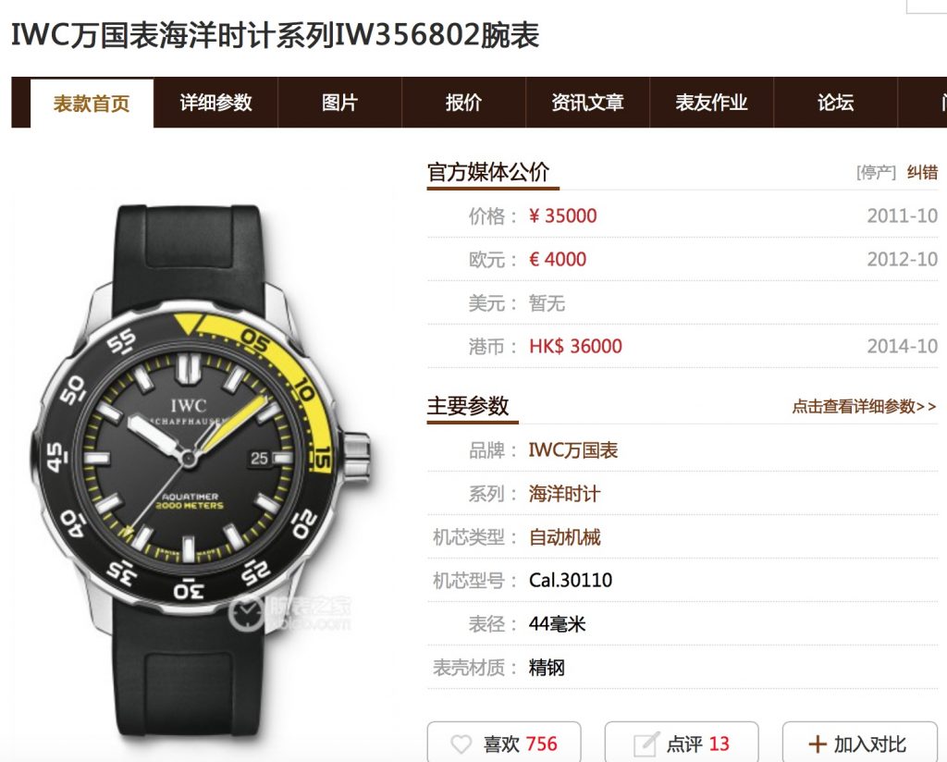The image size is (947, 762).
Task: Click the 加入对比 button
Action: point(860,743)
